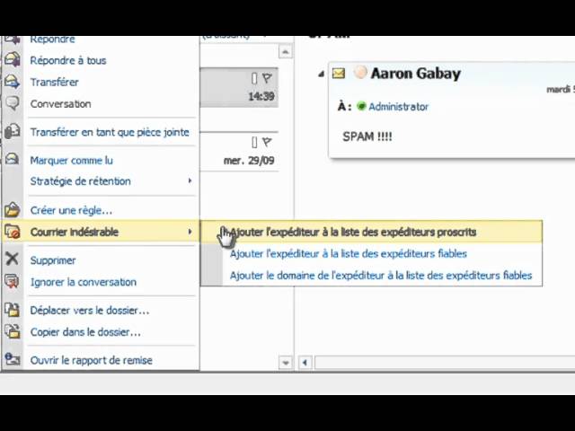Flag the message dated mer. 29/09
This screenshot has height=431, width=575.
[267, 142]
